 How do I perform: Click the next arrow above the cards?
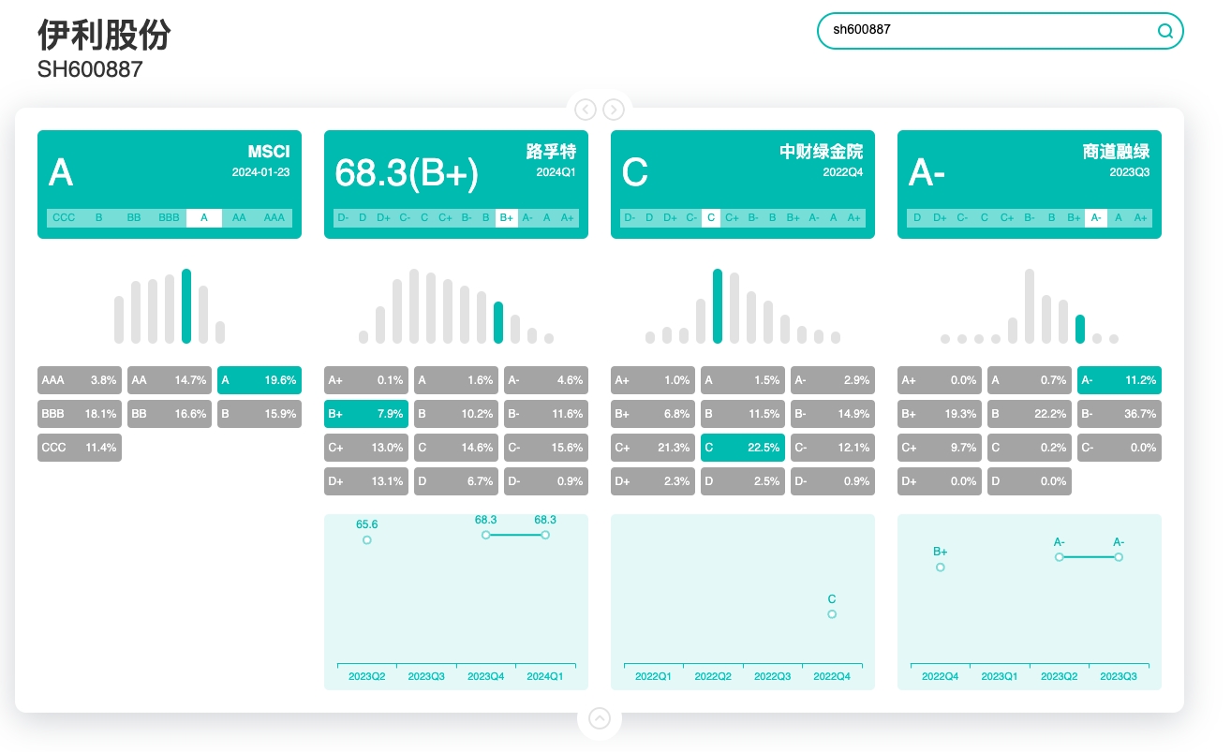614,110
